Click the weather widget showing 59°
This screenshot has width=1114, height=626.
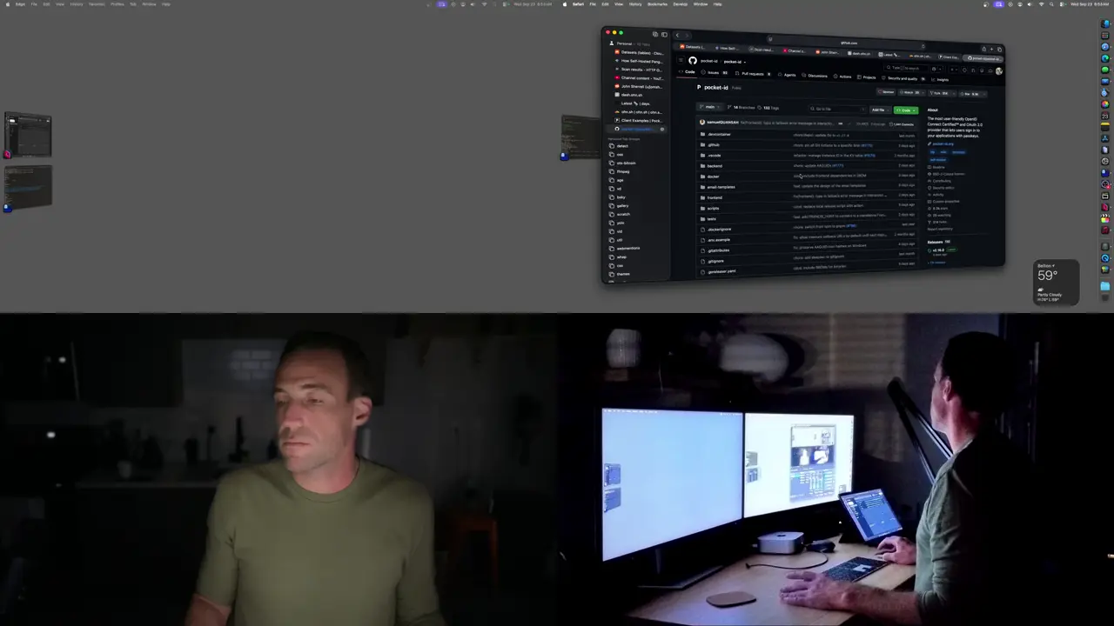point(1057,282)
